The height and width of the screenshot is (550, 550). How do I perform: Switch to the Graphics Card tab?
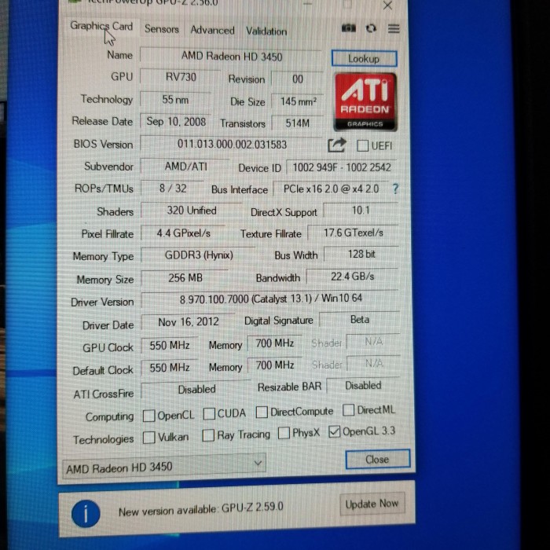101,26
